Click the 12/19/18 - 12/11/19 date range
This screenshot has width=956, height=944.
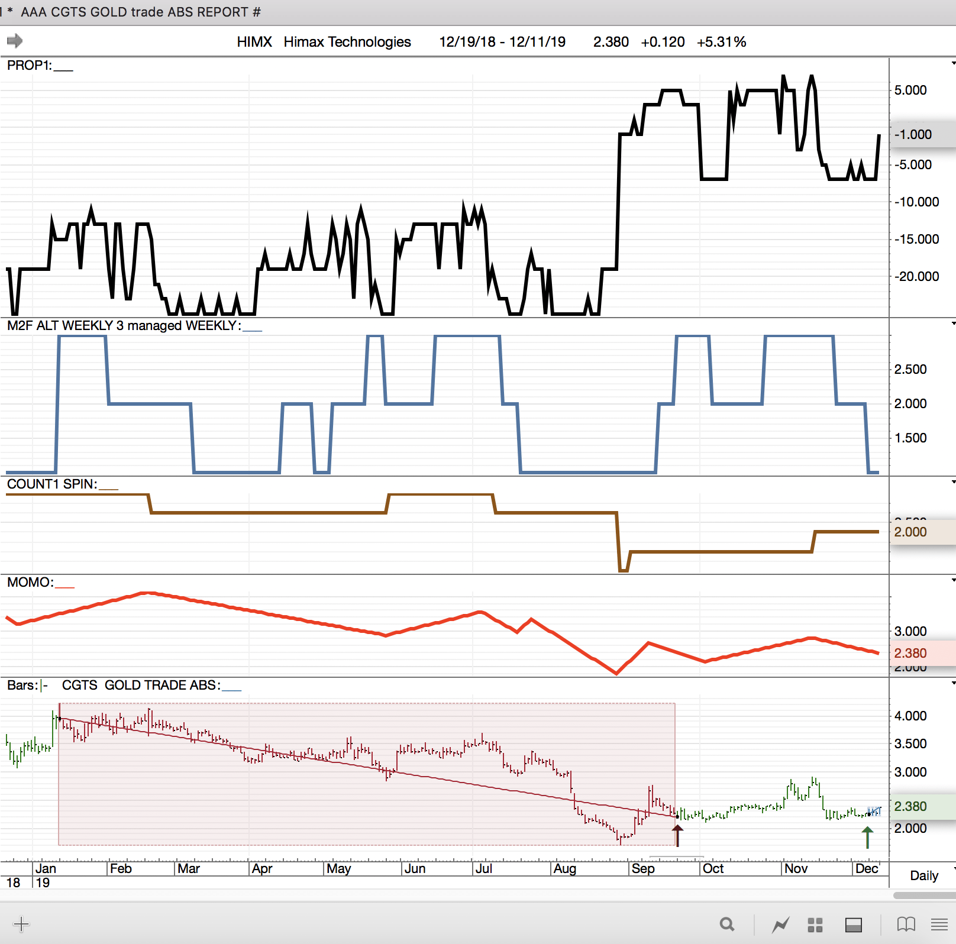[502, 42]
